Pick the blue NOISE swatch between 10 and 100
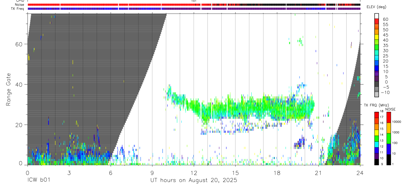The height and width of the screenshot is (187, 405). 389,149
